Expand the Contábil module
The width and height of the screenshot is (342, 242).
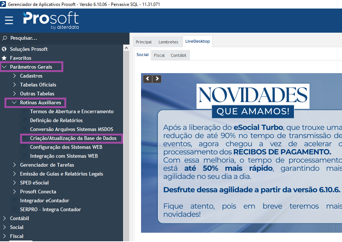(x=4, y=218)
